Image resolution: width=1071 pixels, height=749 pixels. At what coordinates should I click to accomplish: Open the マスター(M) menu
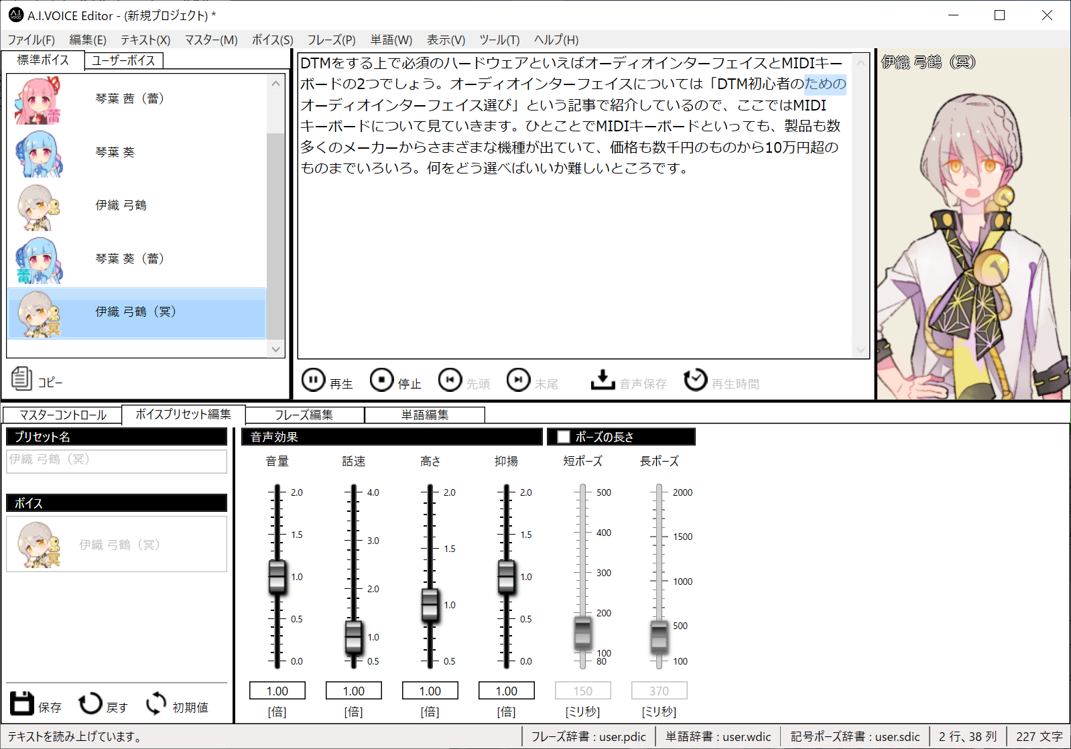pyautogui.click(x=211, y=40)
